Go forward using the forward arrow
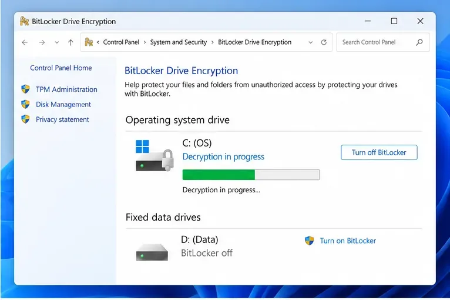Screen dimensions: 450x300 point(42,42)
